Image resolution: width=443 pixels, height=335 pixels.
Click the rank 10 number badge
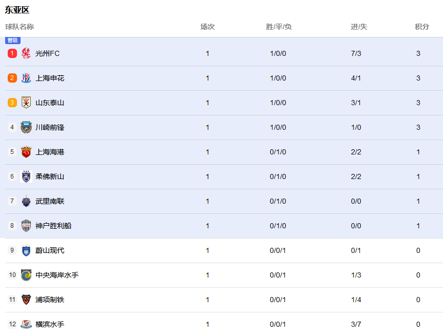(12, 275)
